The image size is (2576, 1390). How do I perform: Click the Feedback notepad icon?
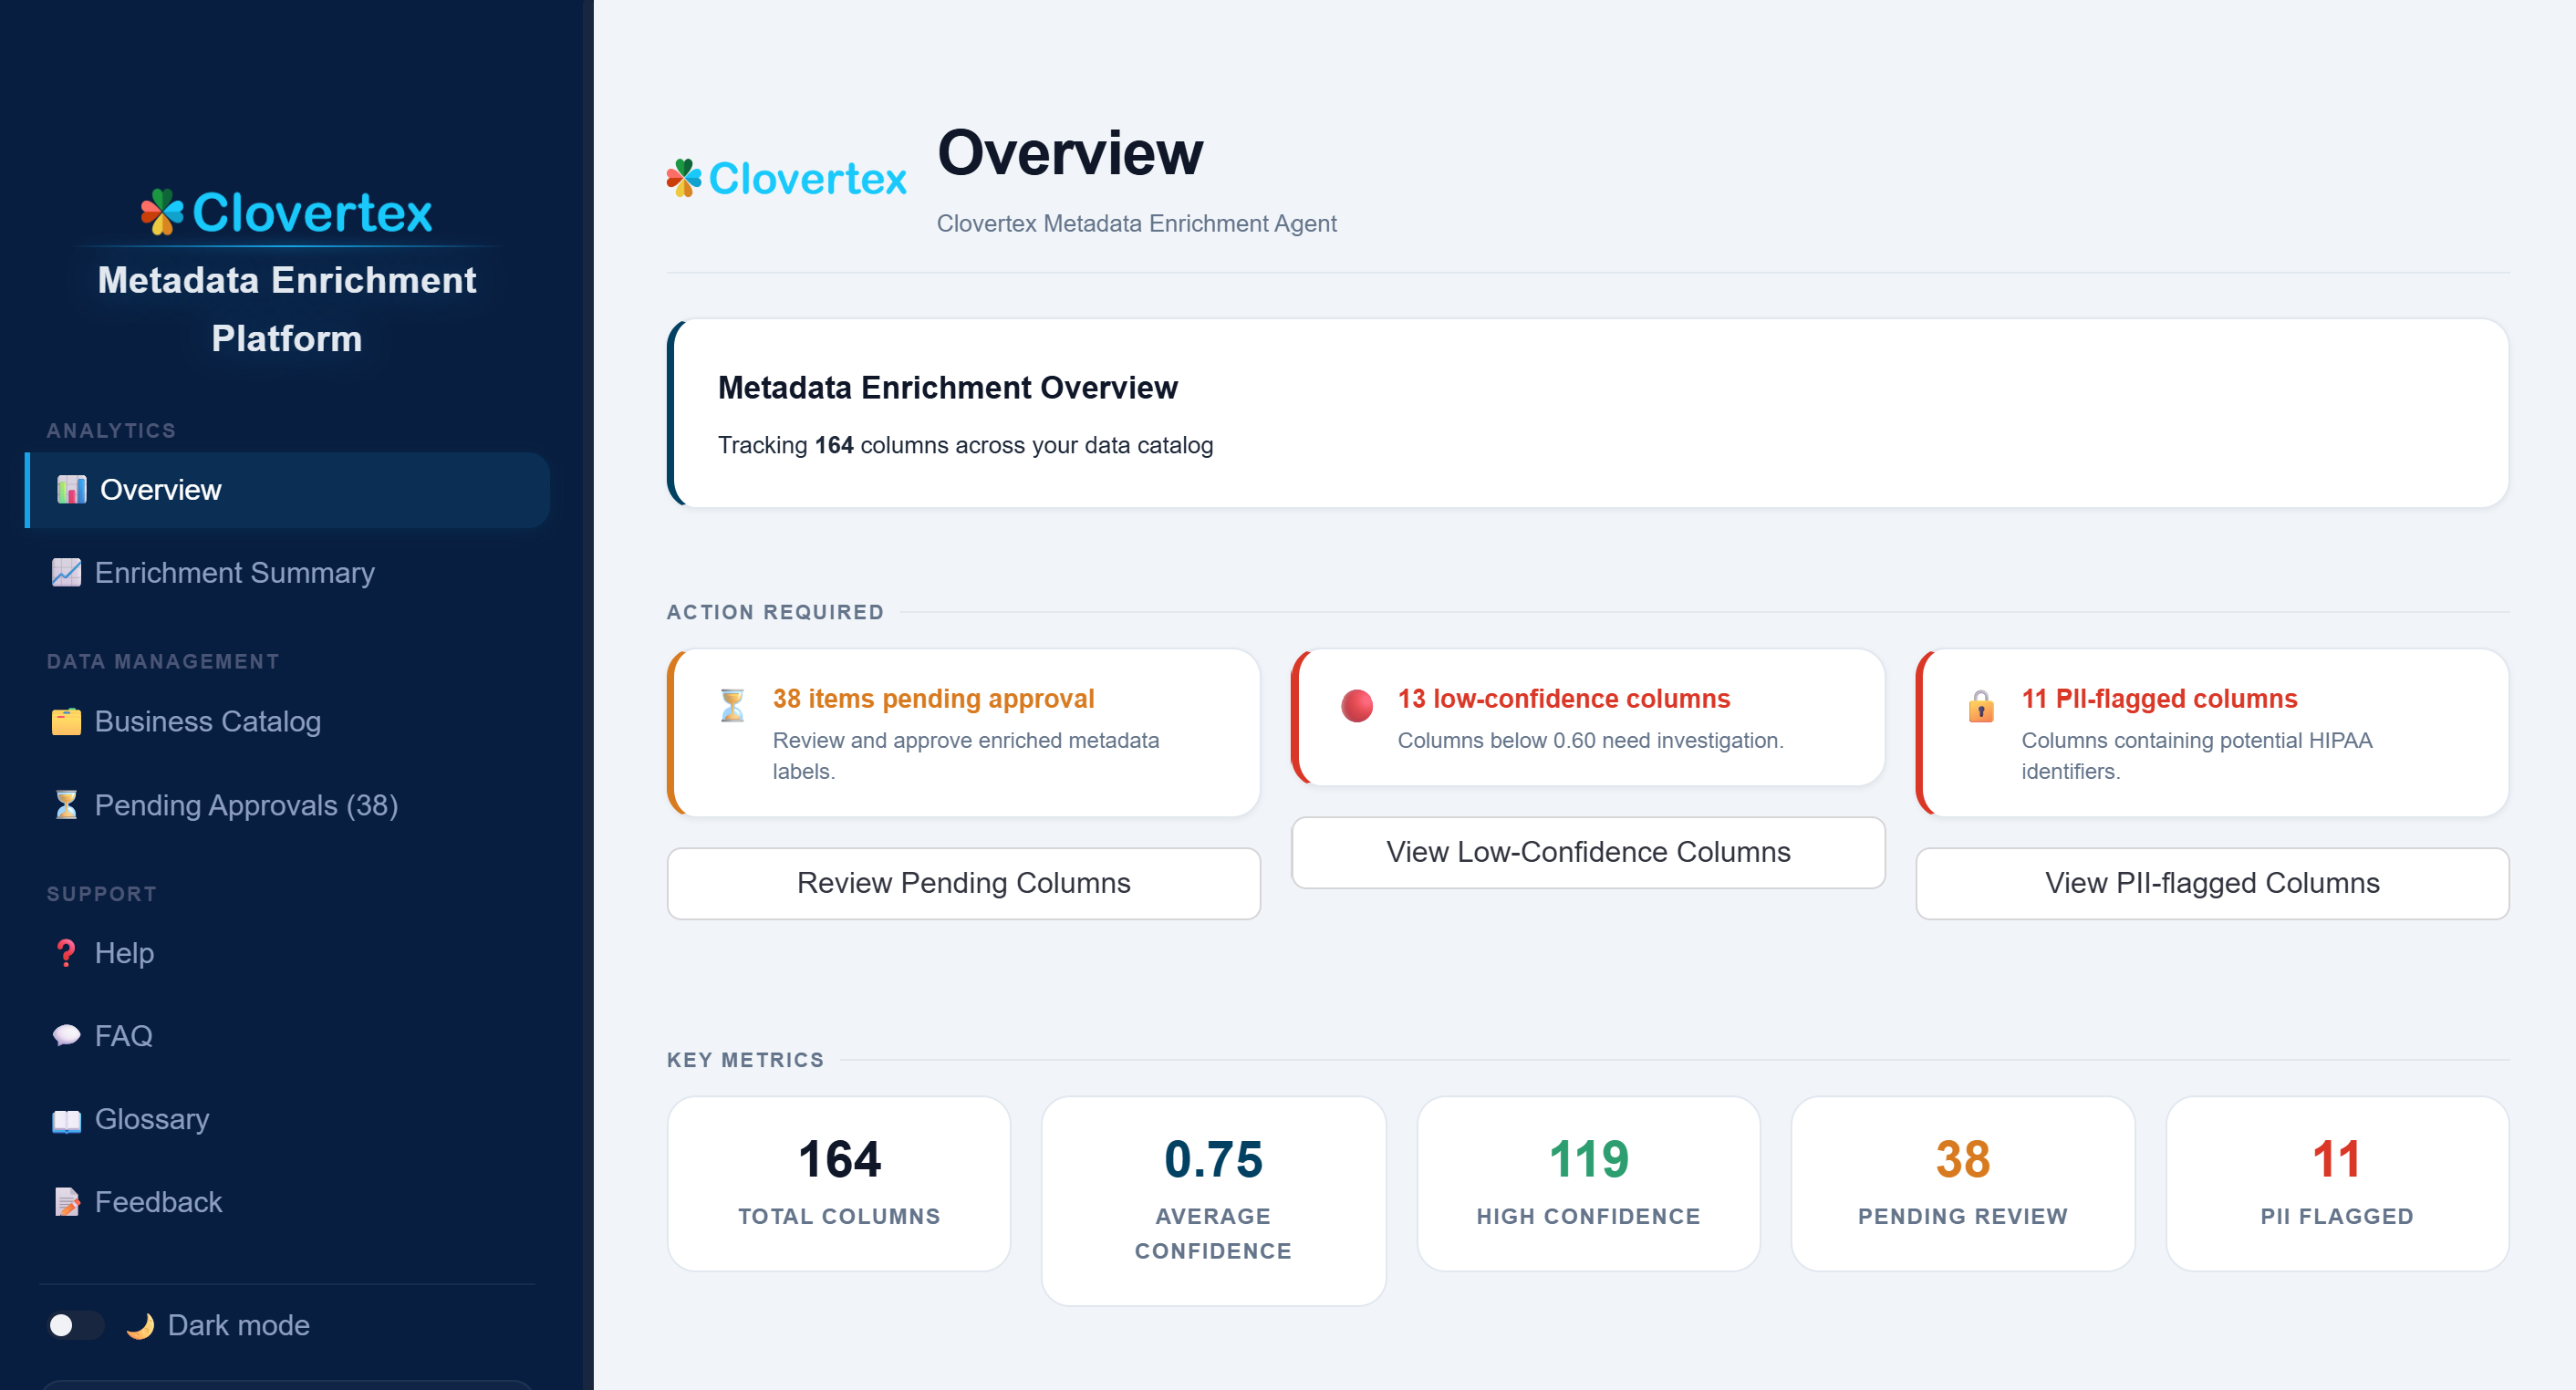pyautogui.click(x=66, y=1201)
